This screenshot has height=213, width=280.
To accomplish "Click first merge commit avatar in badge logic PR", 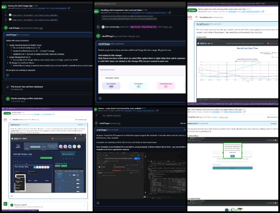I will 10,15.
